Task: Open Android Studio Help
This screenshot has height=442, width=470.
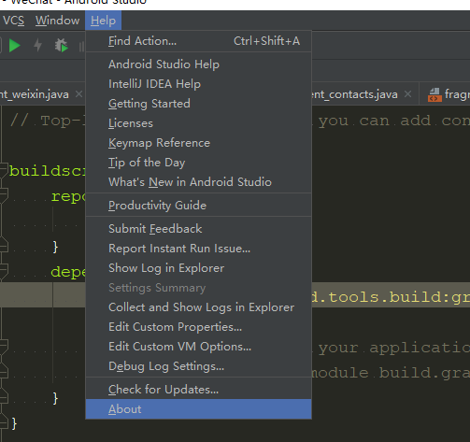Action: (199, 64)
